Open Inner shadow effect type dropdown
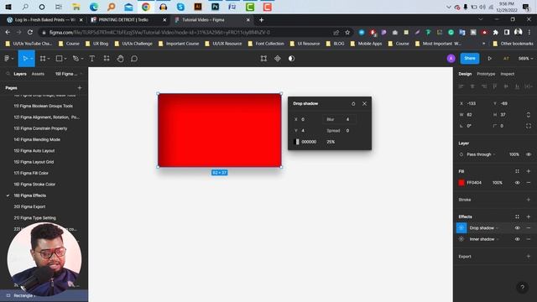537x302 pixels. [x=483, y=239]
